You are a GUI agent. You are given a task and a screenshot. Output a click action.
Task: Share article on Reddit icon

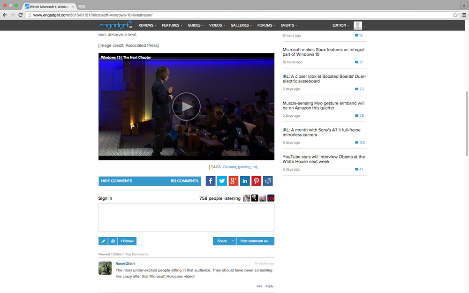[268, 181]
